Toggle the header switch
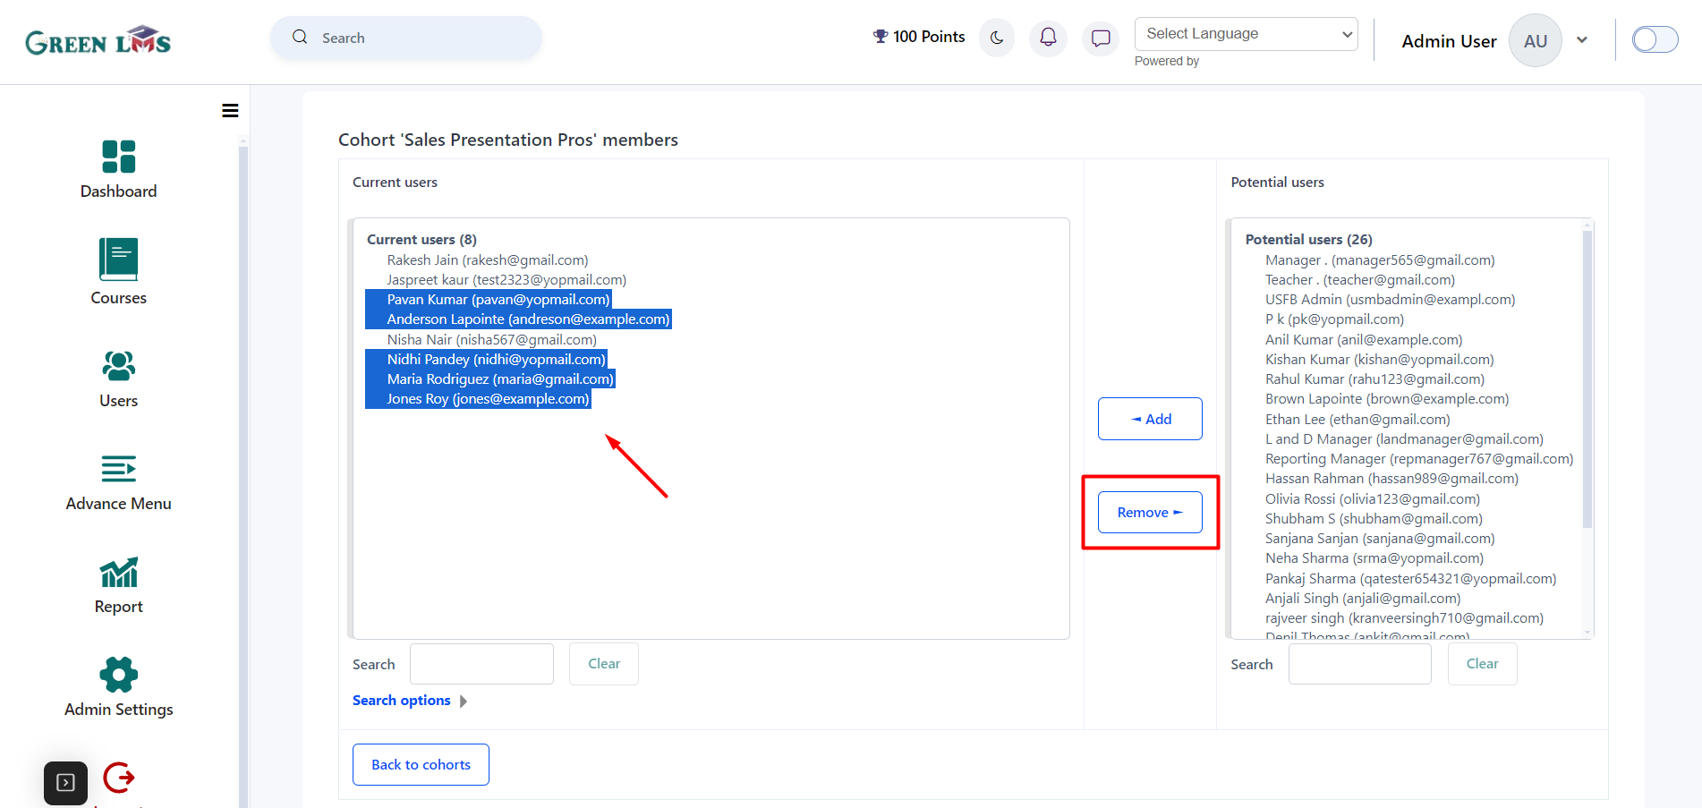The image size is (1702, 808). coord(1655,39)
